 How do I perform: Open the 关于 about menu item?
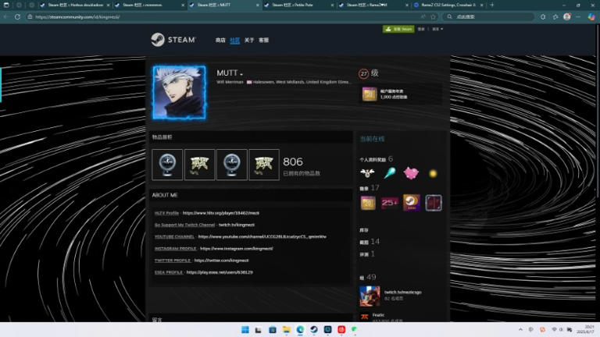pyautogui.click(x=249, y=40)
